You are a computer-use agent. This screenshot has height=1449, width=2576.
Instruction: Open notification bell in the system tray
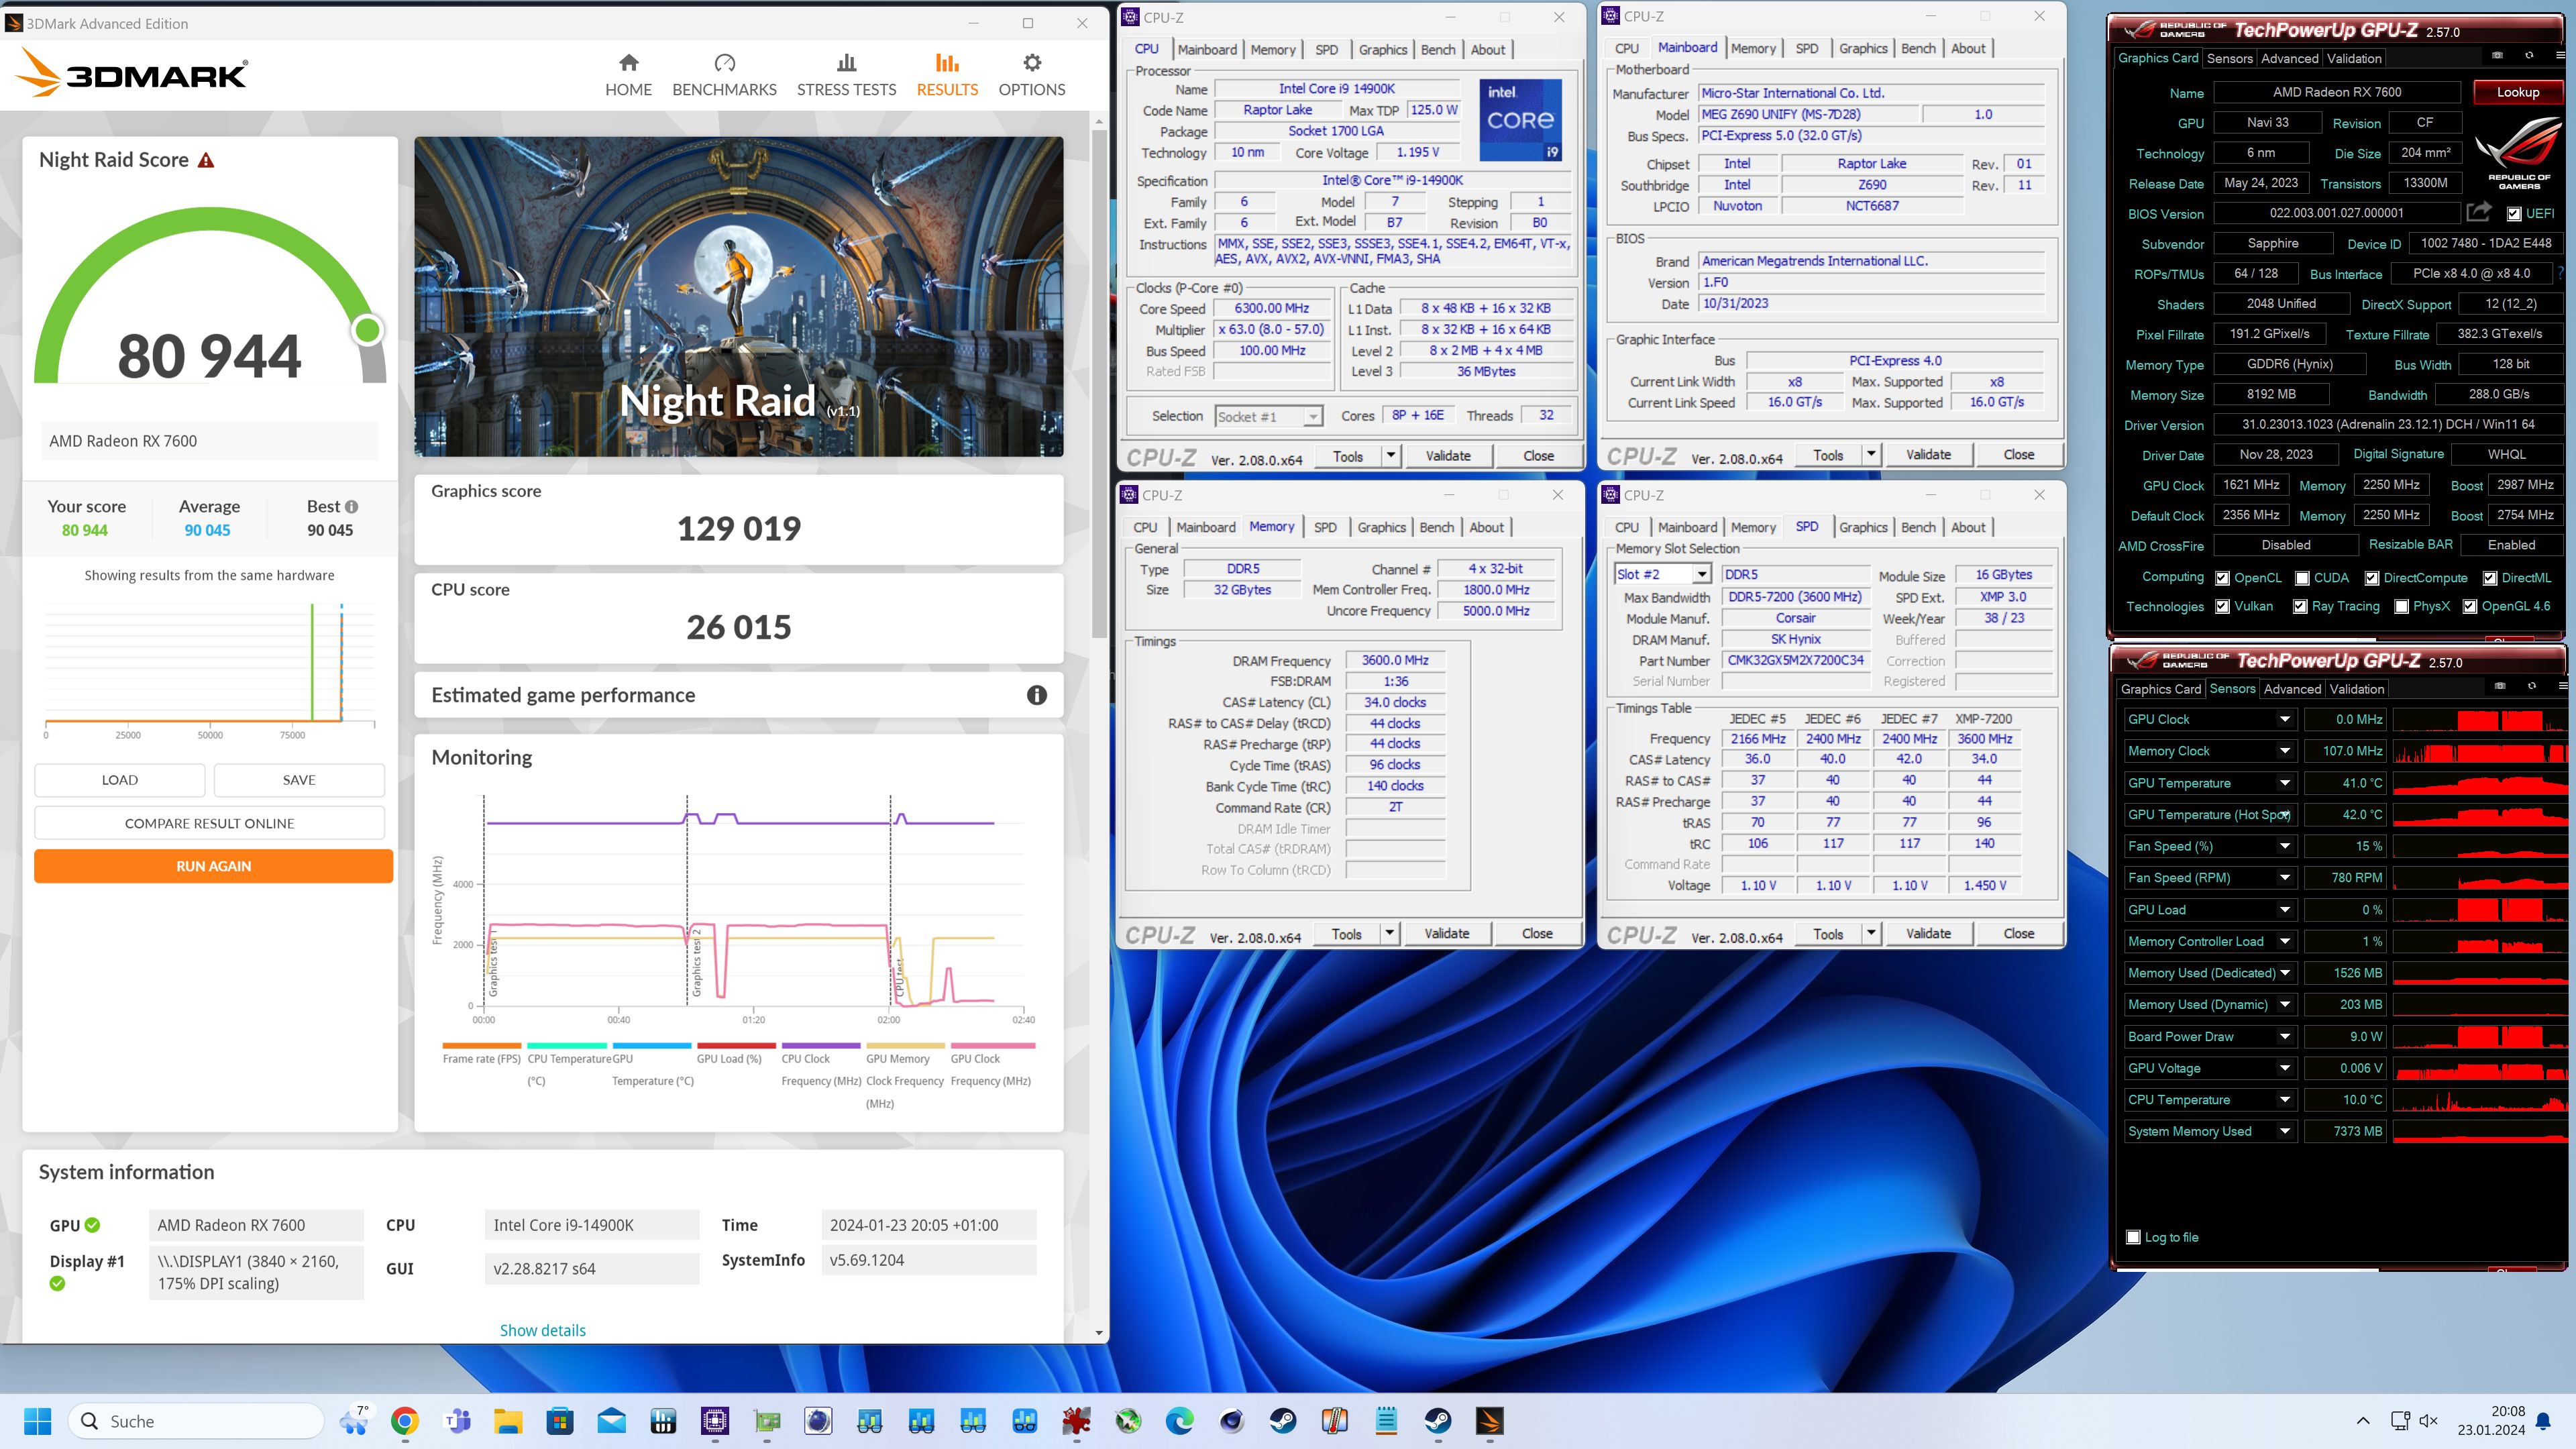(2544, 1421)
